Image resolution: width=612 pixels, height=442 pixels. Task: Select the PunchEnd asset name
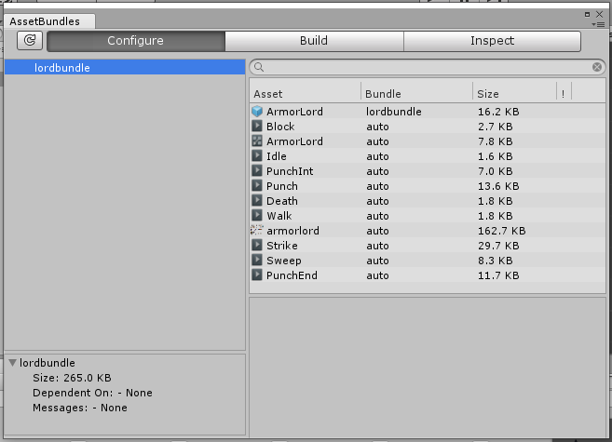tap(292, 275)
